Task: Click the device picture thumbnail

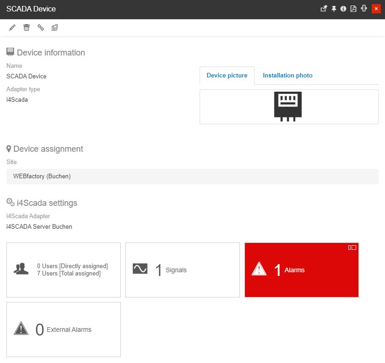Action: click(x=288, y=106)
